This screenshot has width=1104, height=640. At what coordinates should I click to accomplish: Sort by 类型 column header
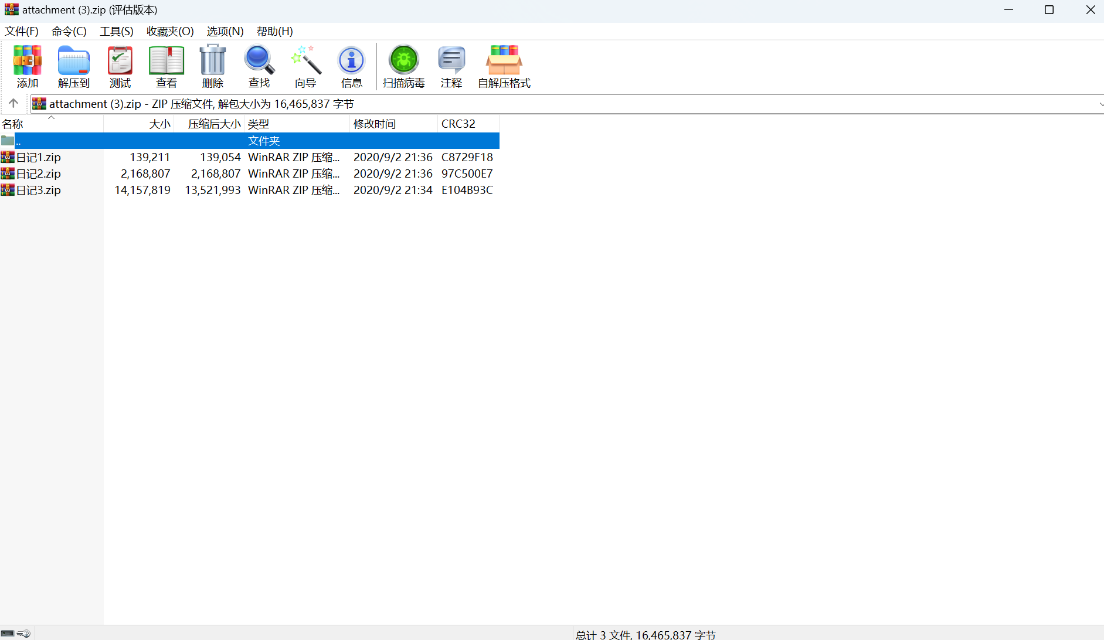click(x=297, y=124)
